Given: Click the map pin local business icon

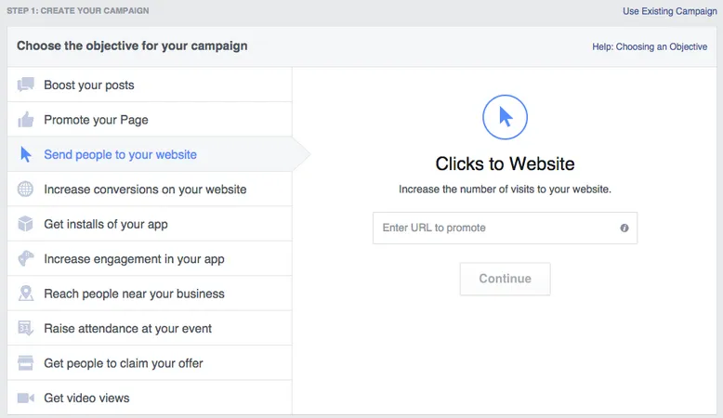Looking at the screenshot, I should [26, 294].
